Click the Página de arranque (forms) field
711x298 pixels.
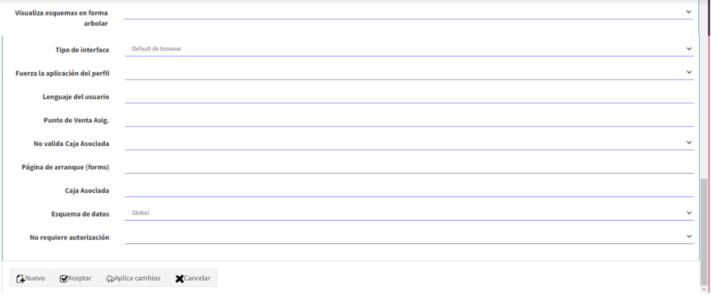[x=409, y=167]
